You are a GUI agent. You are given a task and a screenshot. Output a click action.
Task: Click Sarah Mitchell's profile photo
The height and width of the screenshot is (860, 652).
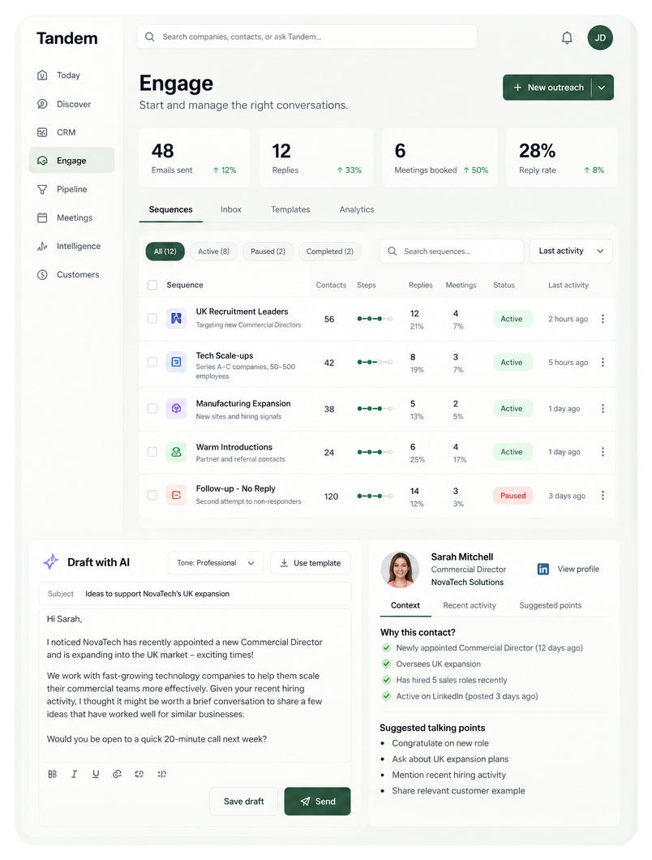(401, 570)
